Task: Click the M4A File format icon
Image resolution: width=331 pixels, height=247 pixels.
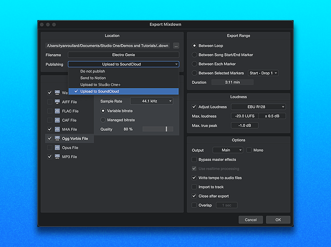Action: [57, 129]
